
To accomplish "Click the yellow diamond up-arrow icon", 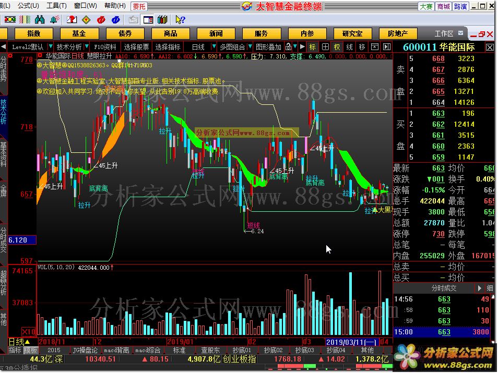I will coord(86,20).
